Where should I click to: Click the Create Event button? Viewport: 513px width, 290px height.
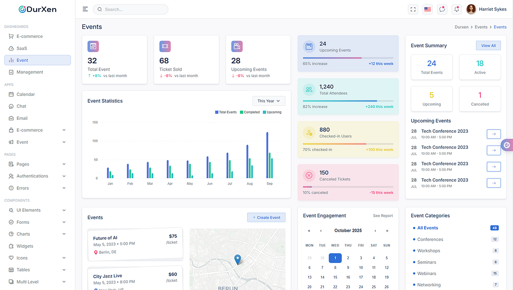(x=266, y=217)
